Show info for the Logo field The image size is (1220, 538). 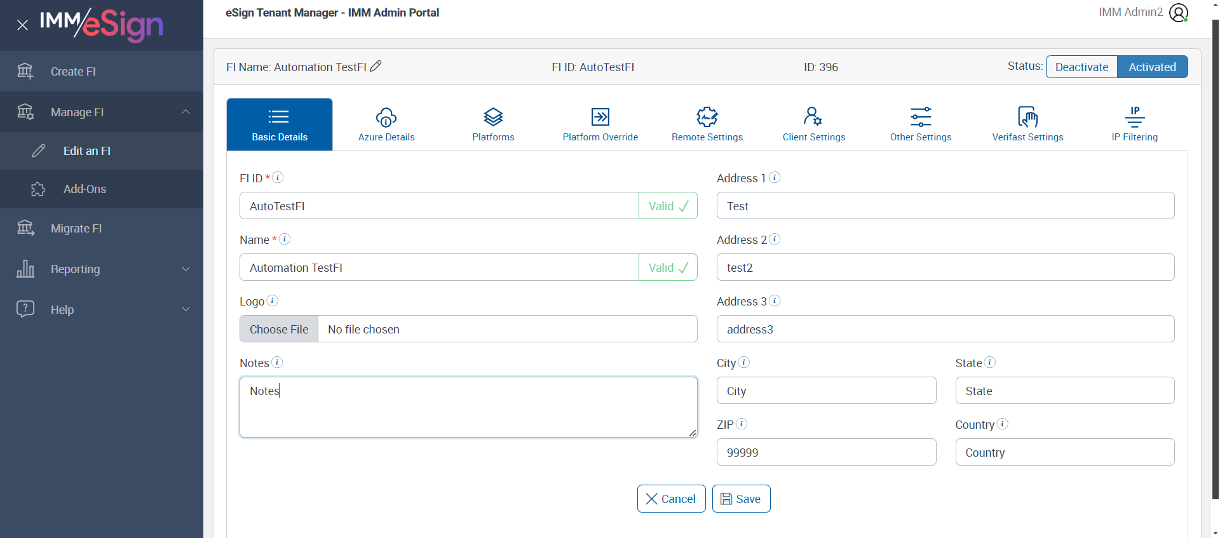[x=273, y=300]
